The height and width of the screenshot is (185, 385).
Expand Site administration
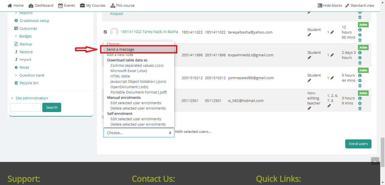[29, 98]
